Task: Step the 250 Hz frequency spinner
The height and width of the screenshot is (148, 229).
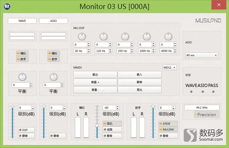Action: coord(132,51)
